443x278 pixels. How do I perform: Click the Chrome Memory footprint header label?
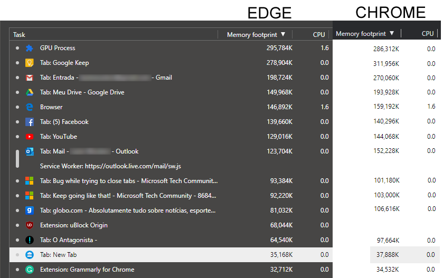(361, 34)
